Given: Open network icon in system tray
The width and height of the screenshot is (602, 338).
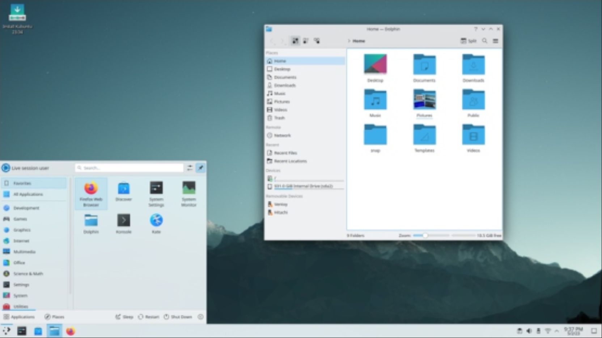Looking at the screenshot, I should (x=548, y=331).
